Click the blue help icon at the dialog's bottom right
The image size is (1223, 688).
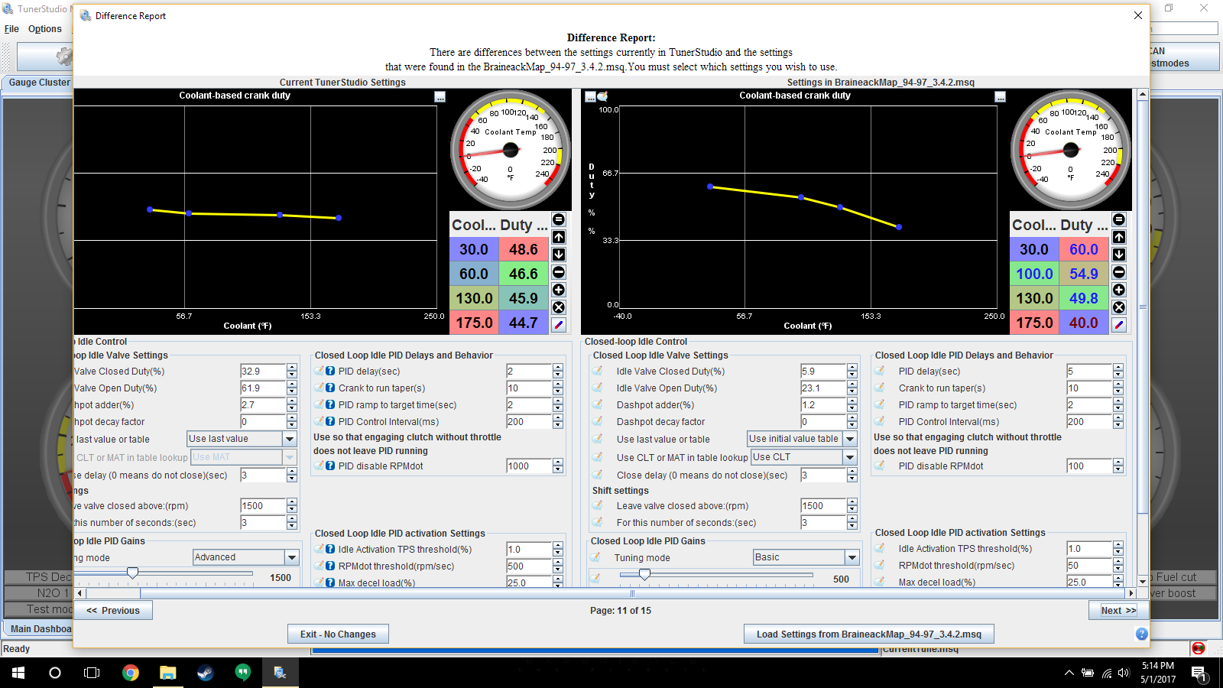(x=1141, y=634)
